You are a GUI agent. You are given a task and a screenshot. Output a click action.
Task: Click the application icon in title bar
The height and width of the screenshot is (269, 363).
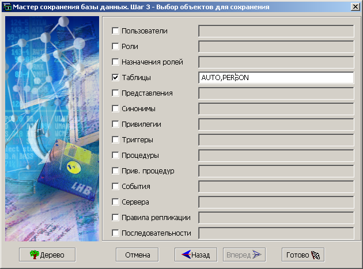click(x=7, y=7)
